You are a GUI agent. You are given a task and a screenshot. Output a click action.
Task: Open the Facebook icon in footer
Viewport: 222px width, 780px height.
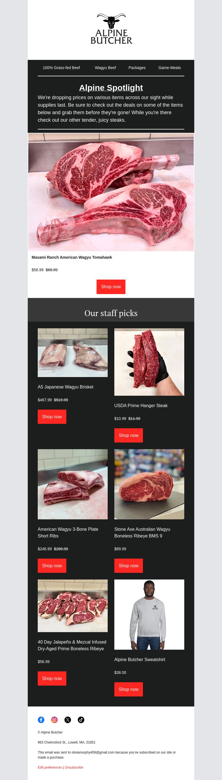41,720
